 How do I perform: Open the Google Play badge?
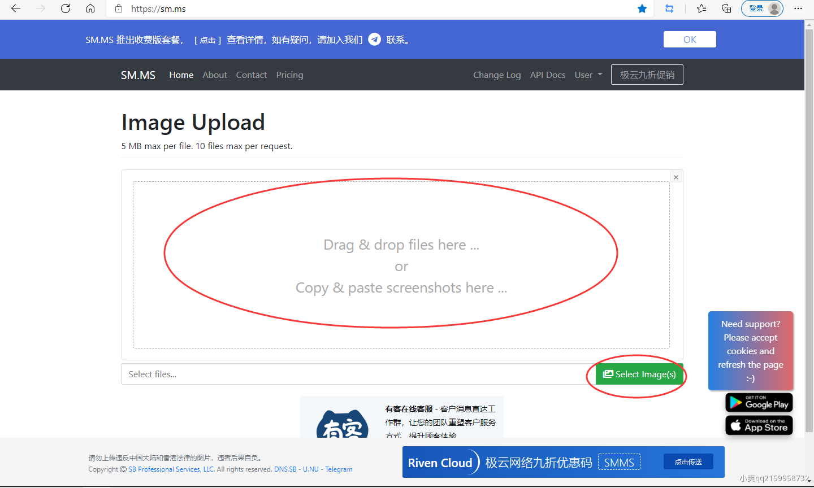point(759,403)
